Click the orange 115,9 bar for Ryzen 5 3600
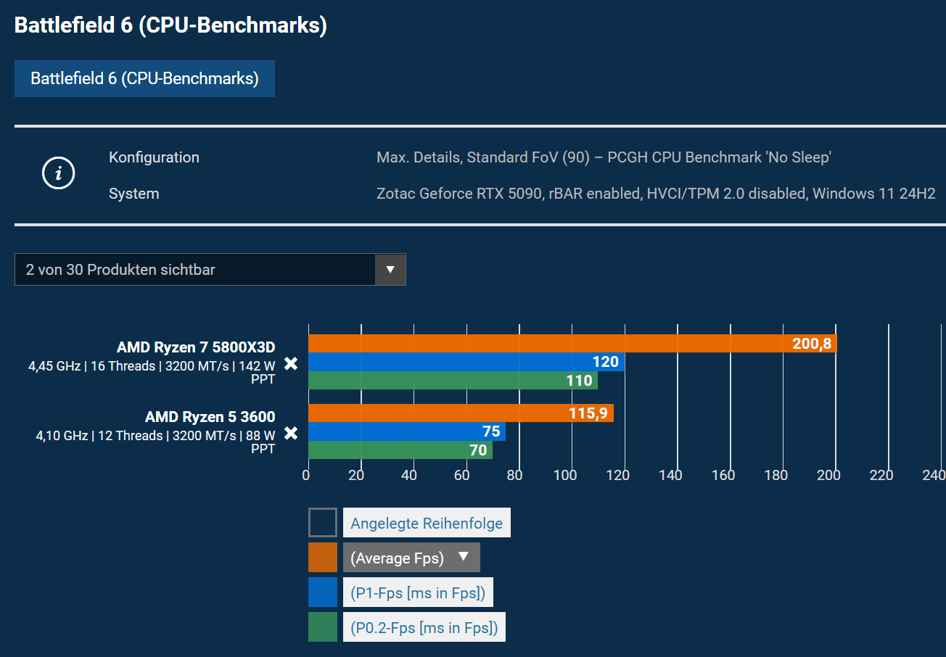946x657 pixels. (x=461, y=413)
